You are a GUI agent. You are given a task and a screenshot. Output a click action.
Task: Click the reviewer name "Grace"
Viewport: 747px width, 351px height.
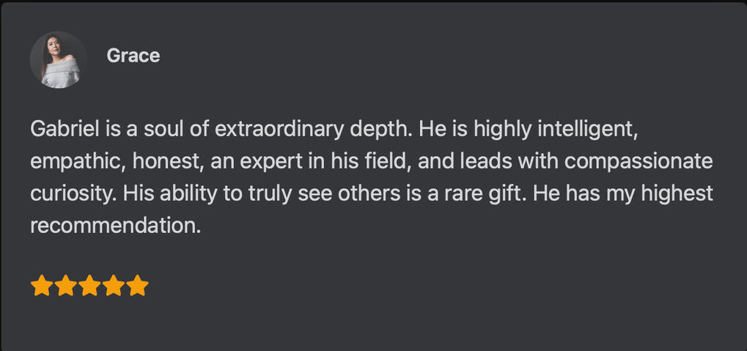pyautogui.click(x=133, y=56)
